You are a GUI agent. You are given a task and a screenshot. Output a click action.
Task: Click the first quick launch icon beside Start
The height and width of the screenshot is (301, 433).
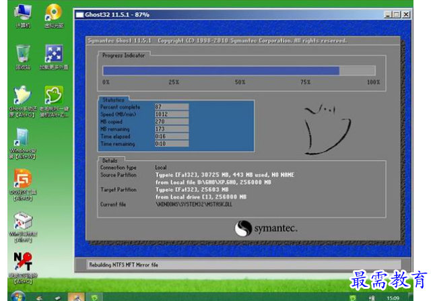40,298
